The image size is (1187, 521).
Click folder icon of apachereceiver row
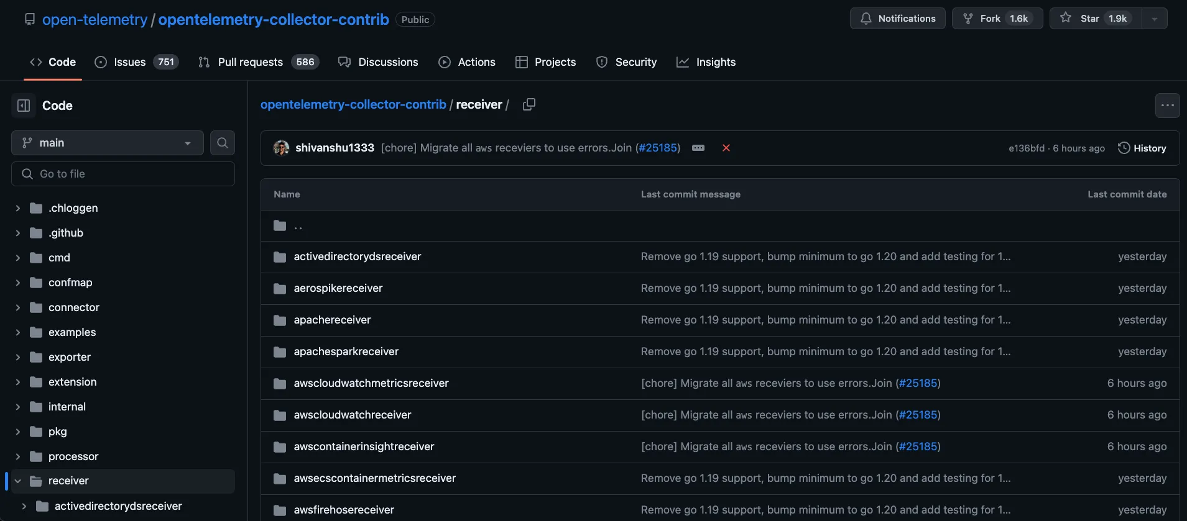coord(280,320)
